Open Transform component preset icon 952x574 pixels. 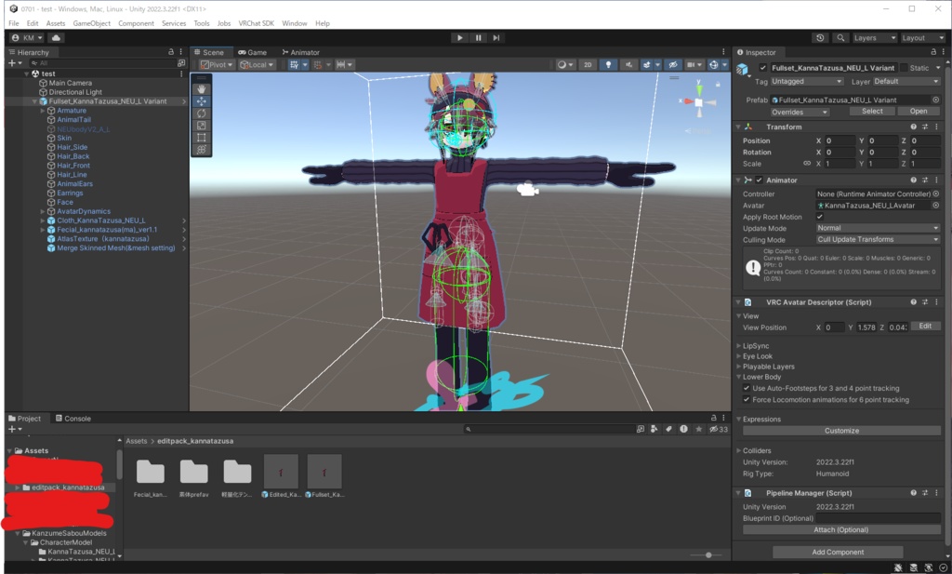925,127
